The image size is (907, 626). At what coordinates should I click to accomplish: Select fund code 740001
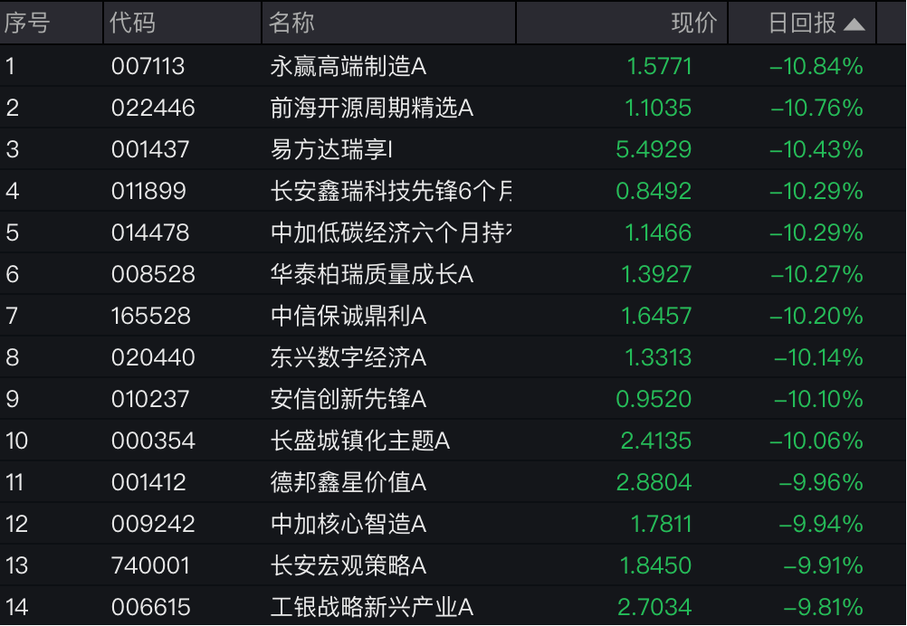[x=150, y=565]
